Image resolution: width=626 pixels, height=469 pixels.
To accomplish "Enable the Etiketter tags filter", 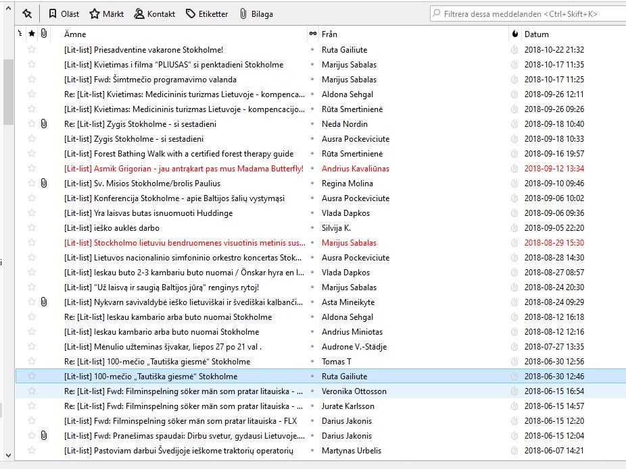I will [206, 13].
